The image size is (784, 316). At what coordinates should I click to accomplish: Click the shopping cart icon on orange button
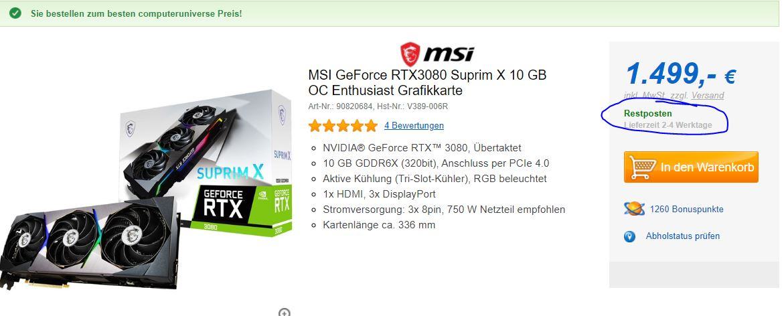click(643, 167)
